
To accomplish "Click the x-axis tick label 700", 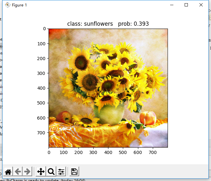I will point(152,152).
